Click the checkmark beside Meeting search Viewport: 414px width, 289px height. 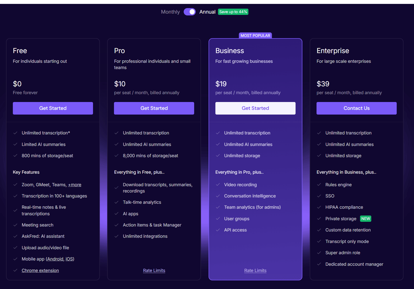point(15,225)
